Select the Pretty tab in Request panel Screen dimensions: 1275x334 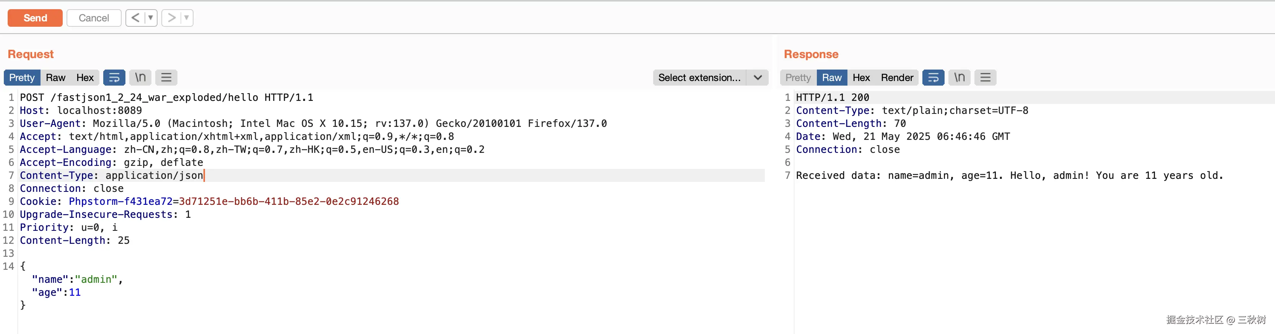click(22, 78)
